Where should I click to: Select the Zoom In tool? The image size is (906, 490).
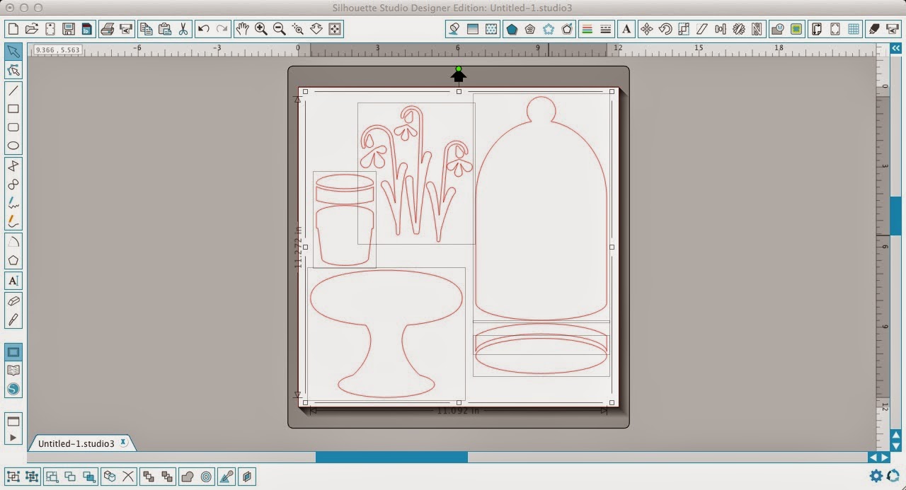point(260,29)
